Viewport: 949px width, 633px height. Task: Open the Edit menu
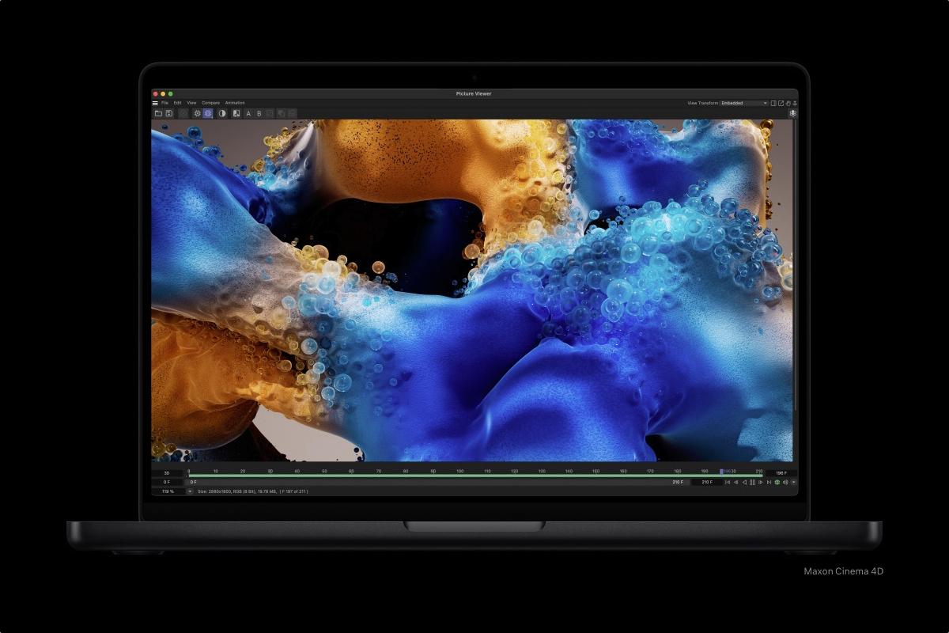click(x=178, y=103)
